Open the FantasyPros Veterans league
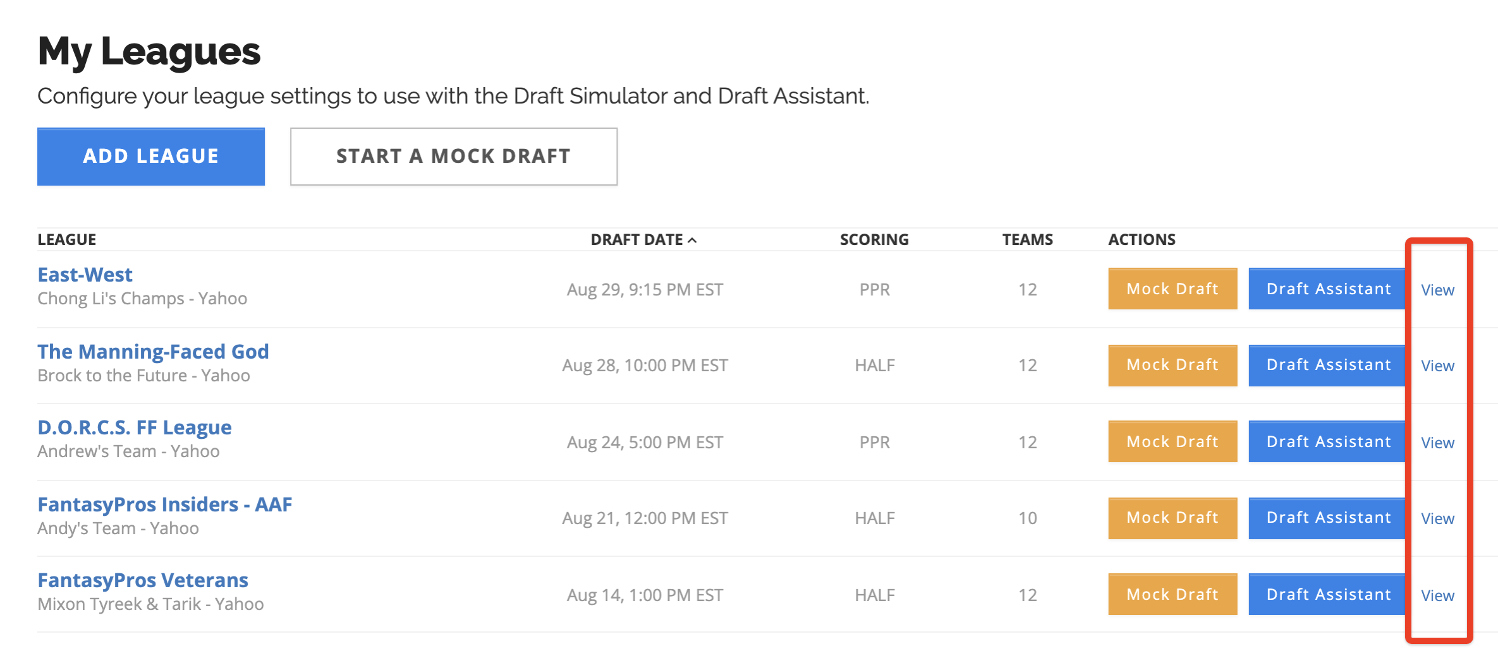 pyautogui.click(x=142, y=580)
